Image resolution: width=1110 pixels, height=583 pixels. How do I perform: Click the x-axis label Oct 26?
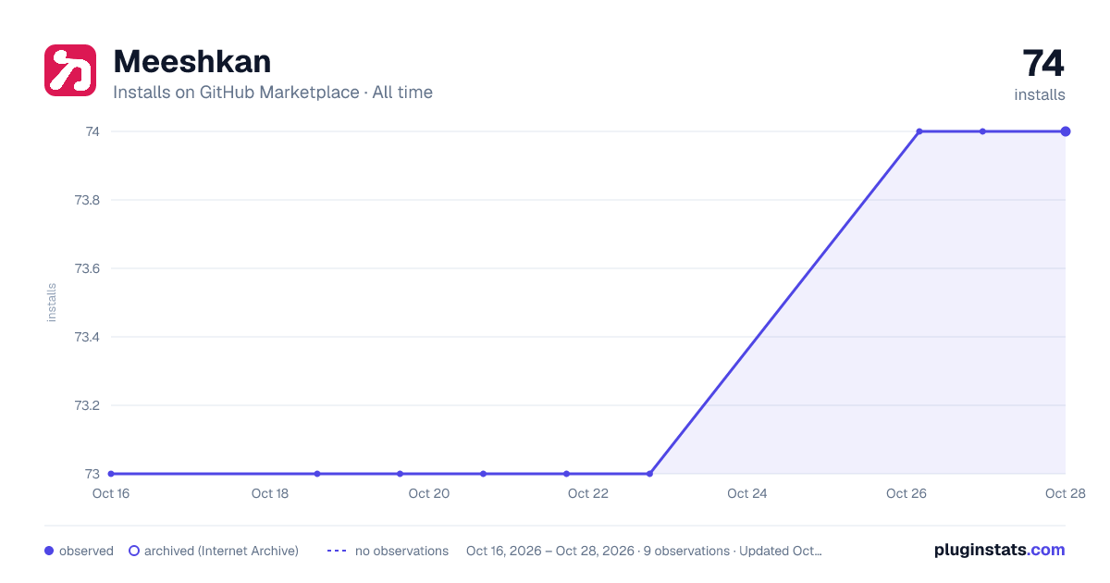pos(906,493)
